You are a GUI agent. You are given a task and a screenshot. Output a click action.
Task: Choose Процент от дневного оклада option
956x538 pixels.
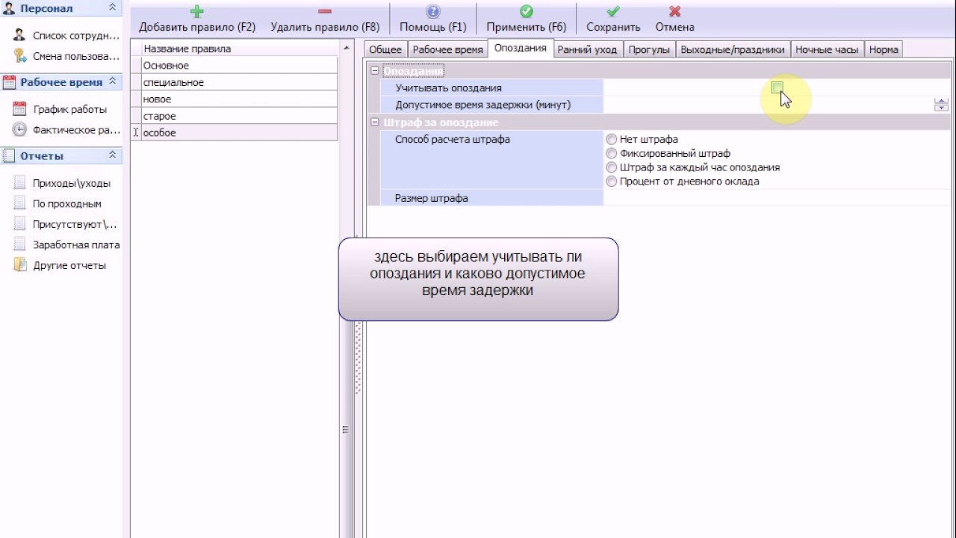point(612,182)
